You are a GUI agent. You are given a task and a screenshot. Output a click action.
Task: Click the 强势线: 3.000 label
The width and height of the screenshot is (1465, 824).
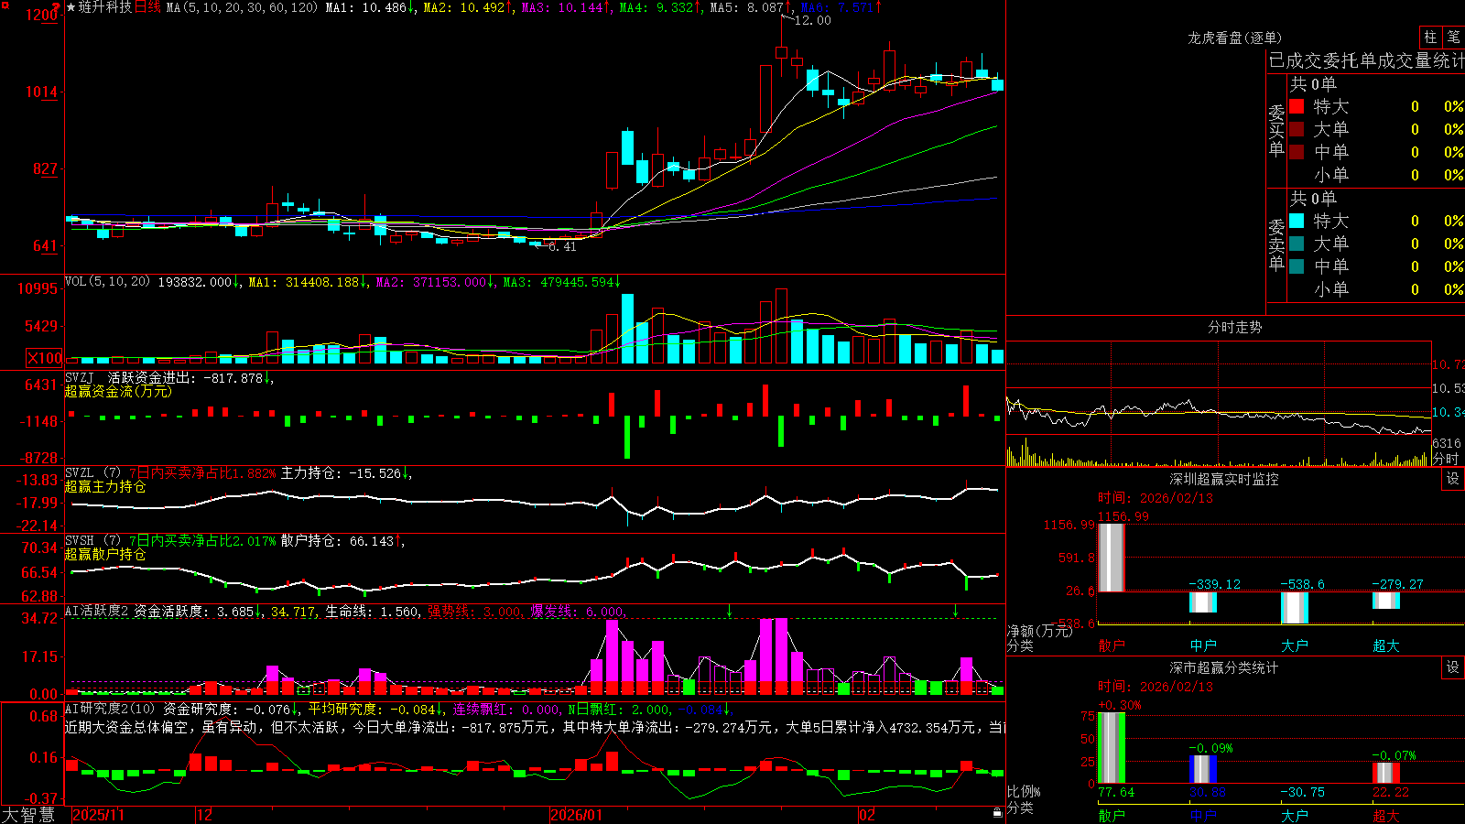point(473,612)
